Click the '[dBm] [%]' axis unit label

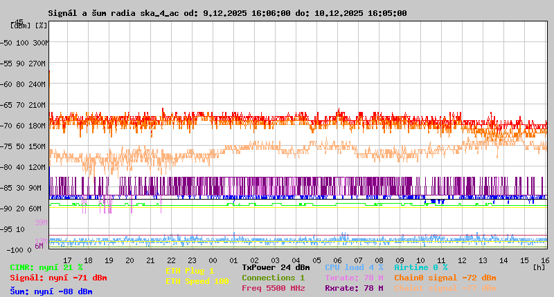[x=28, y=26]
